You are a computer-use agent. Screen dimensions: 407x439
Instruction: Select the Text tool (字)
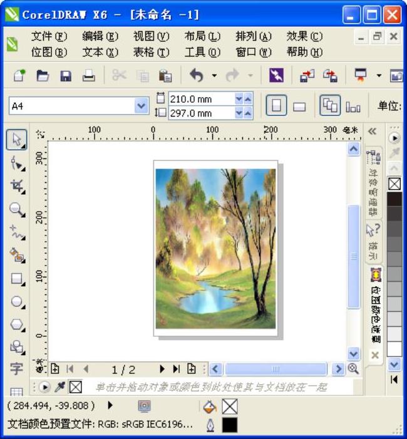[x=16, y=368]
